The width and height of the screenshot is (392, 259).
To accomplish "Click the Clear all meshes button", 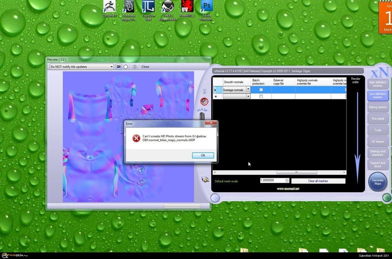I will (x=318, y=181).
